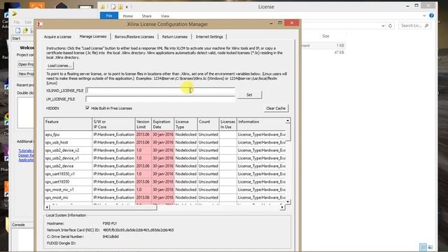Click the open project icon in the background ISE toolbar
The image size is (448, 252).
point(25,30)
